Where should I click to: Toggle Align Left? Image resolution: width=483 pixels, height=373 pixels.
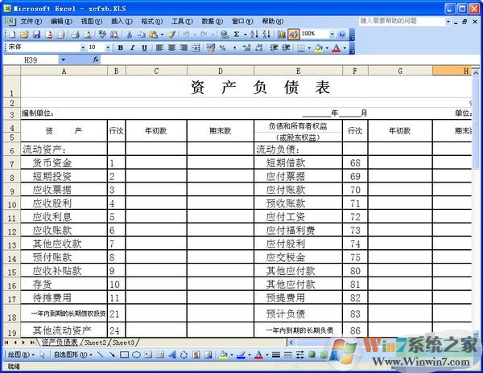click(x=159, y=47)
